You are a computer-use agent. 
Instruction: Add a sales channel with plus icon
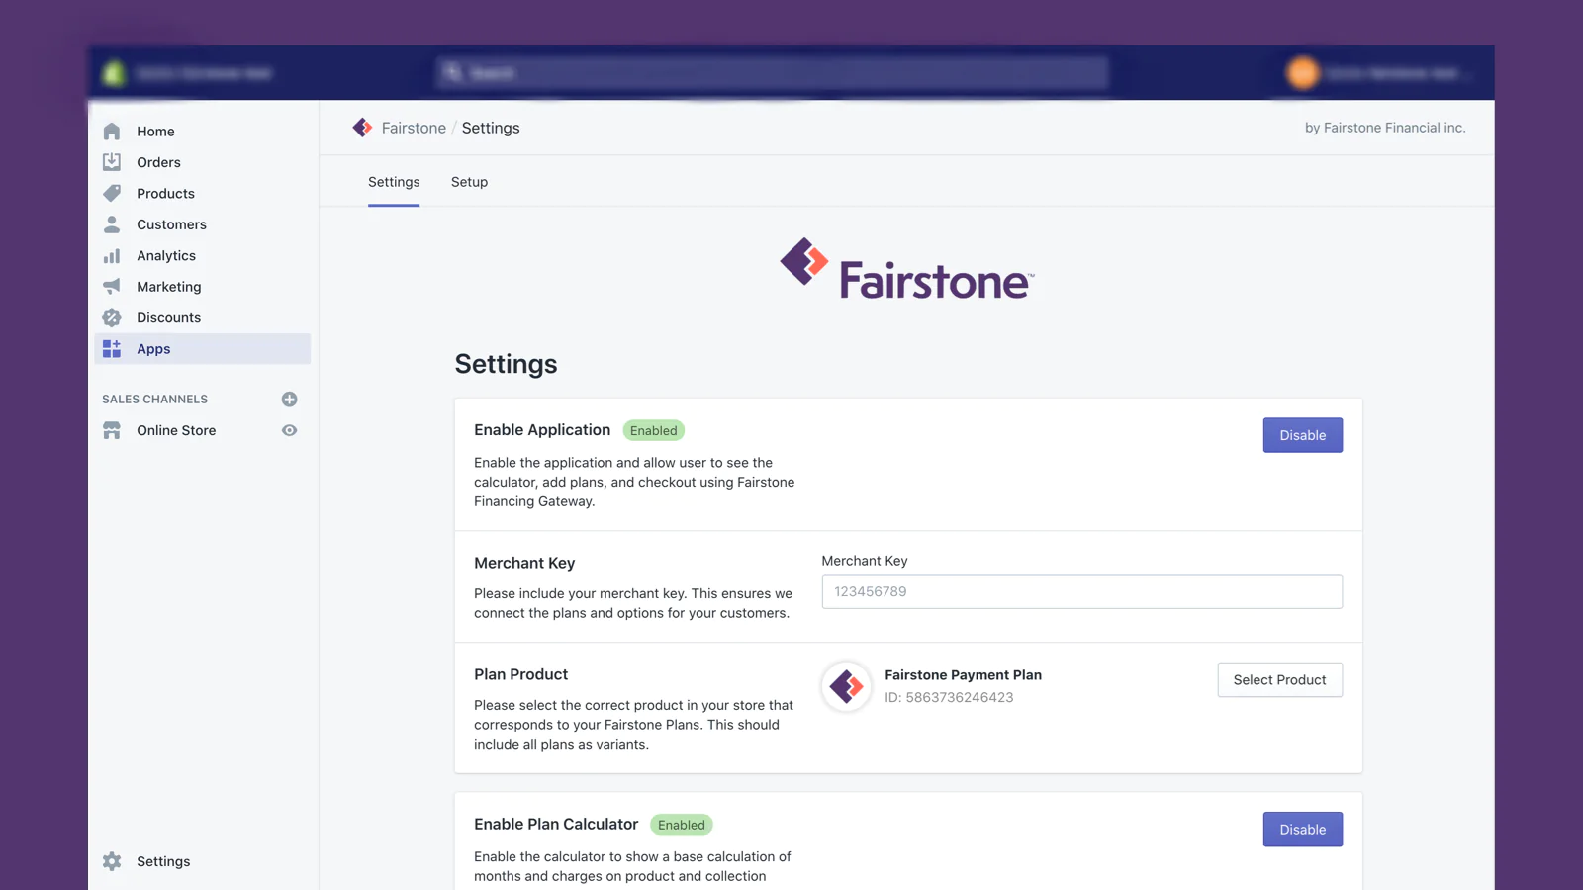coord(289,400)
